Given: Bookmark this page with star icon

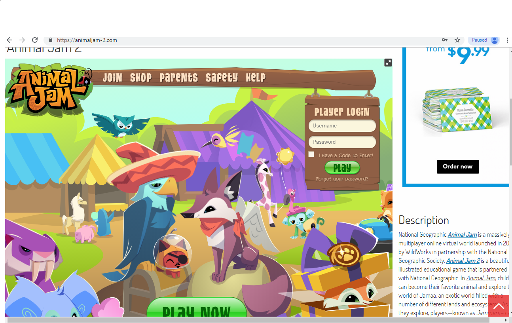Looking at the screenshot, I should click(x=457, y=40).
